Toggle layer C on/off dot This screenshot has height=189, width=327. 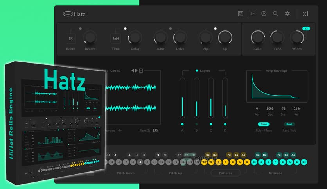point(211,124)
